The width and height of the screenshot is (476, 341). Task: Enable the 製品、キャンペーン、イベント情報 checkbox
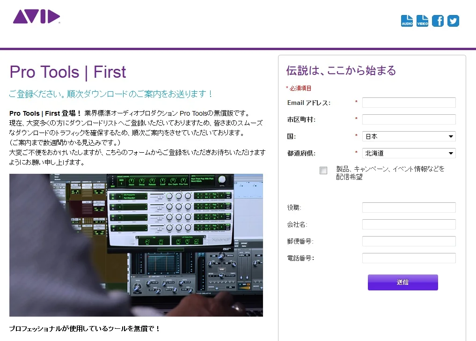(323, 170)
